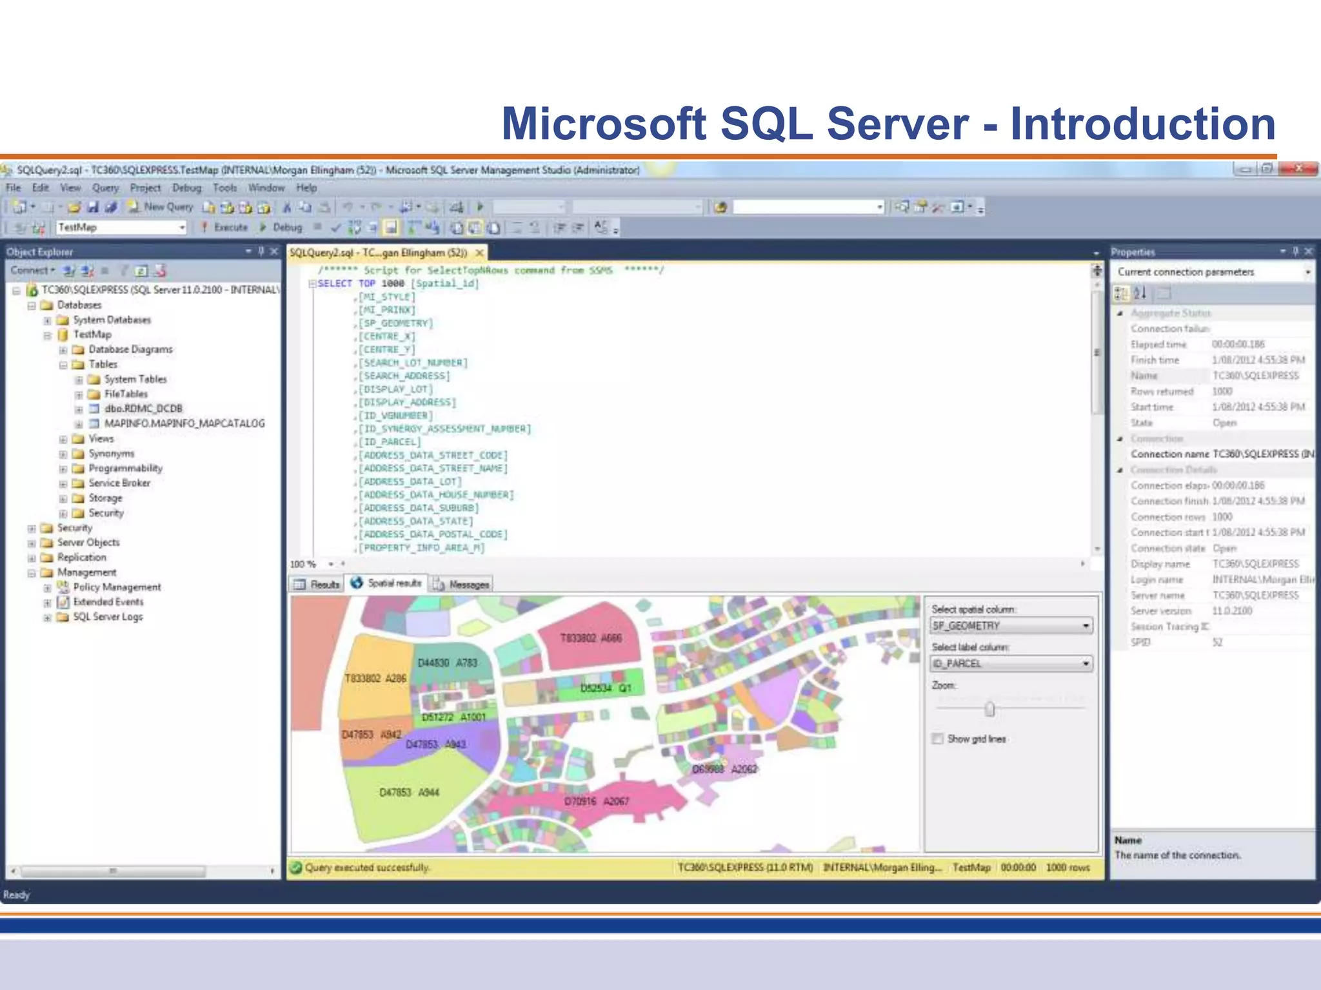Screen dimensions: 1321x990
Task: Toggle IntelliSense Enabled button
Action: coord(391,228)
